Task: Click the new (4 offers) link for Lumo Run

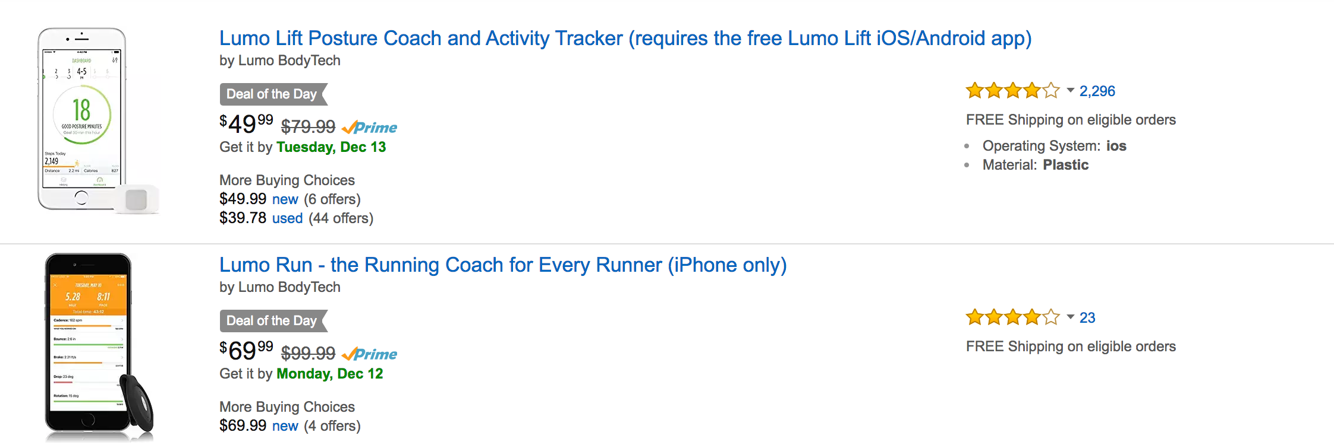Action: pos(285,425)
